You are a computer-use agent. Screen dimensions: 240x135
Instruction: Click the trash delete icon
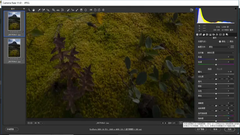(x=103, y=10)
